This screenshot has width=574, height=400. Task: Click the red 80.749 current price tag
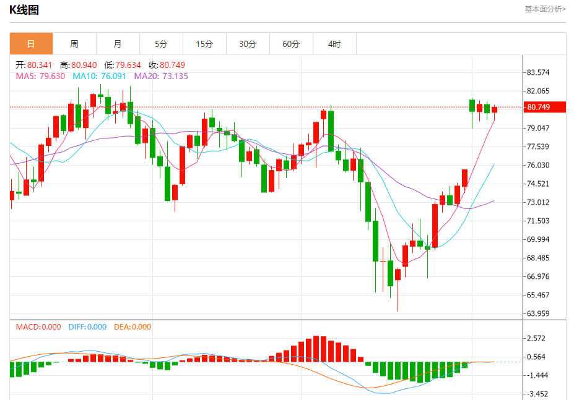click(x=545, y=107)
